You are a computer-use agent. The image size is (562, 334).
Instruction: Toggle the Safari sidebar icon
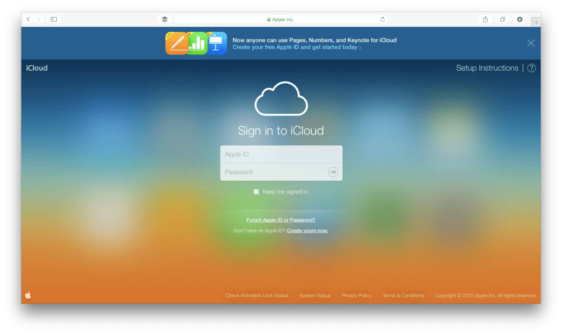[x=53, y=19]
